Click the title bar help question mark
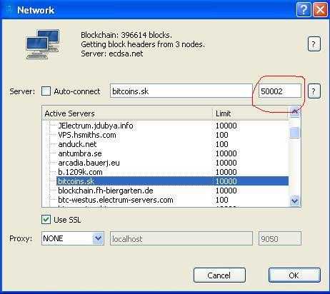The height and width of the screenshot is (294, 330). coord(303,10)
